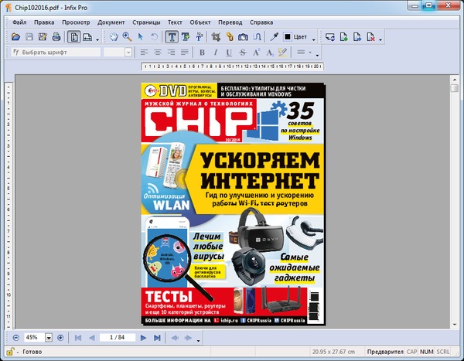The width and height of the screenshot is (464, 361).
Task: Zoom in with the plus button
Action: click(x=60, y=338)
